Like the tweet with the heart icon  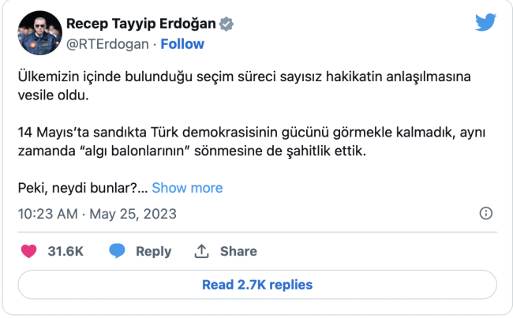tap(28, 251)
